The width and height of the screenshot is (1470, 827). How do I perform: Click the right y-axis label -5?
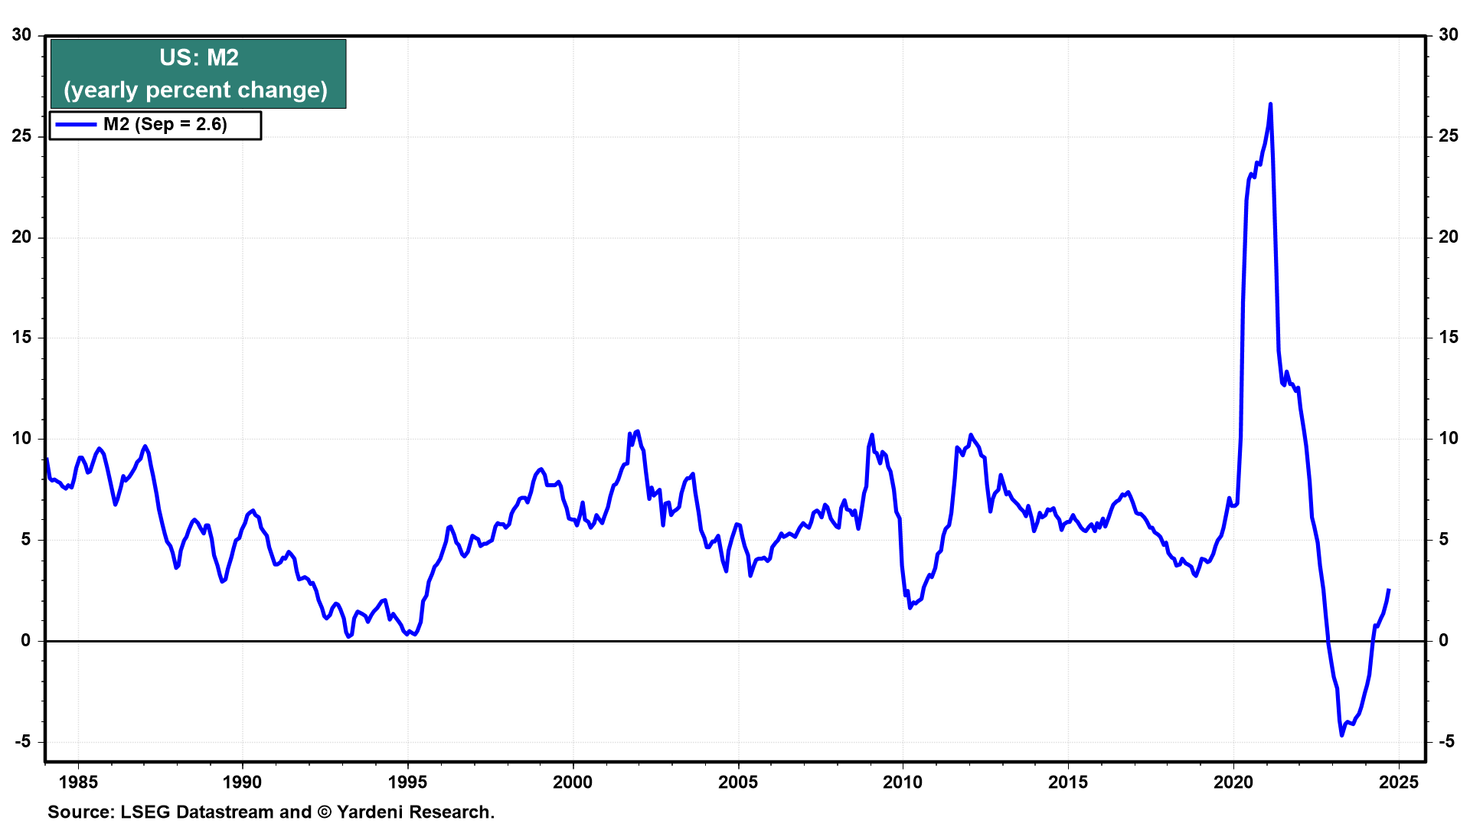click(1446, 741)
